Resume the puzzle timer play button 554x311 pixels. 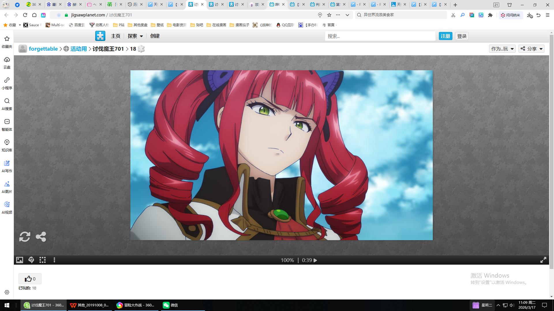(x=315, y=260)
